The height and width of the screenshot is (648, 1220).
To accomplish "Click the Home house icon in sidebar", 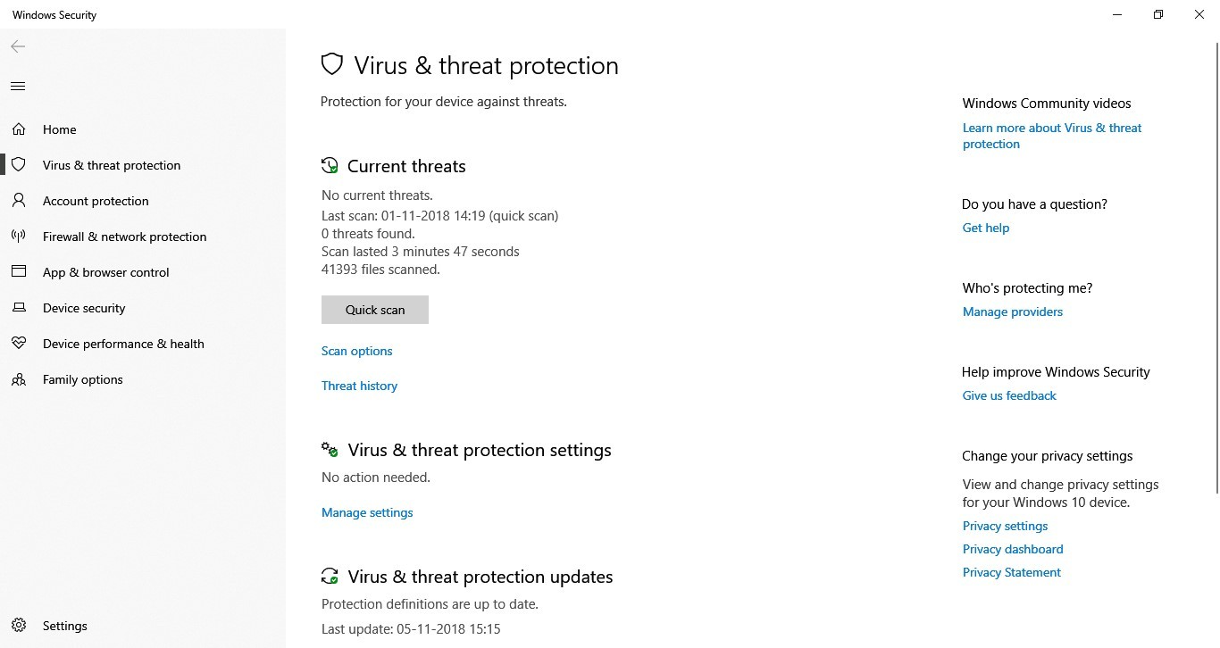I will click(19, 129).
